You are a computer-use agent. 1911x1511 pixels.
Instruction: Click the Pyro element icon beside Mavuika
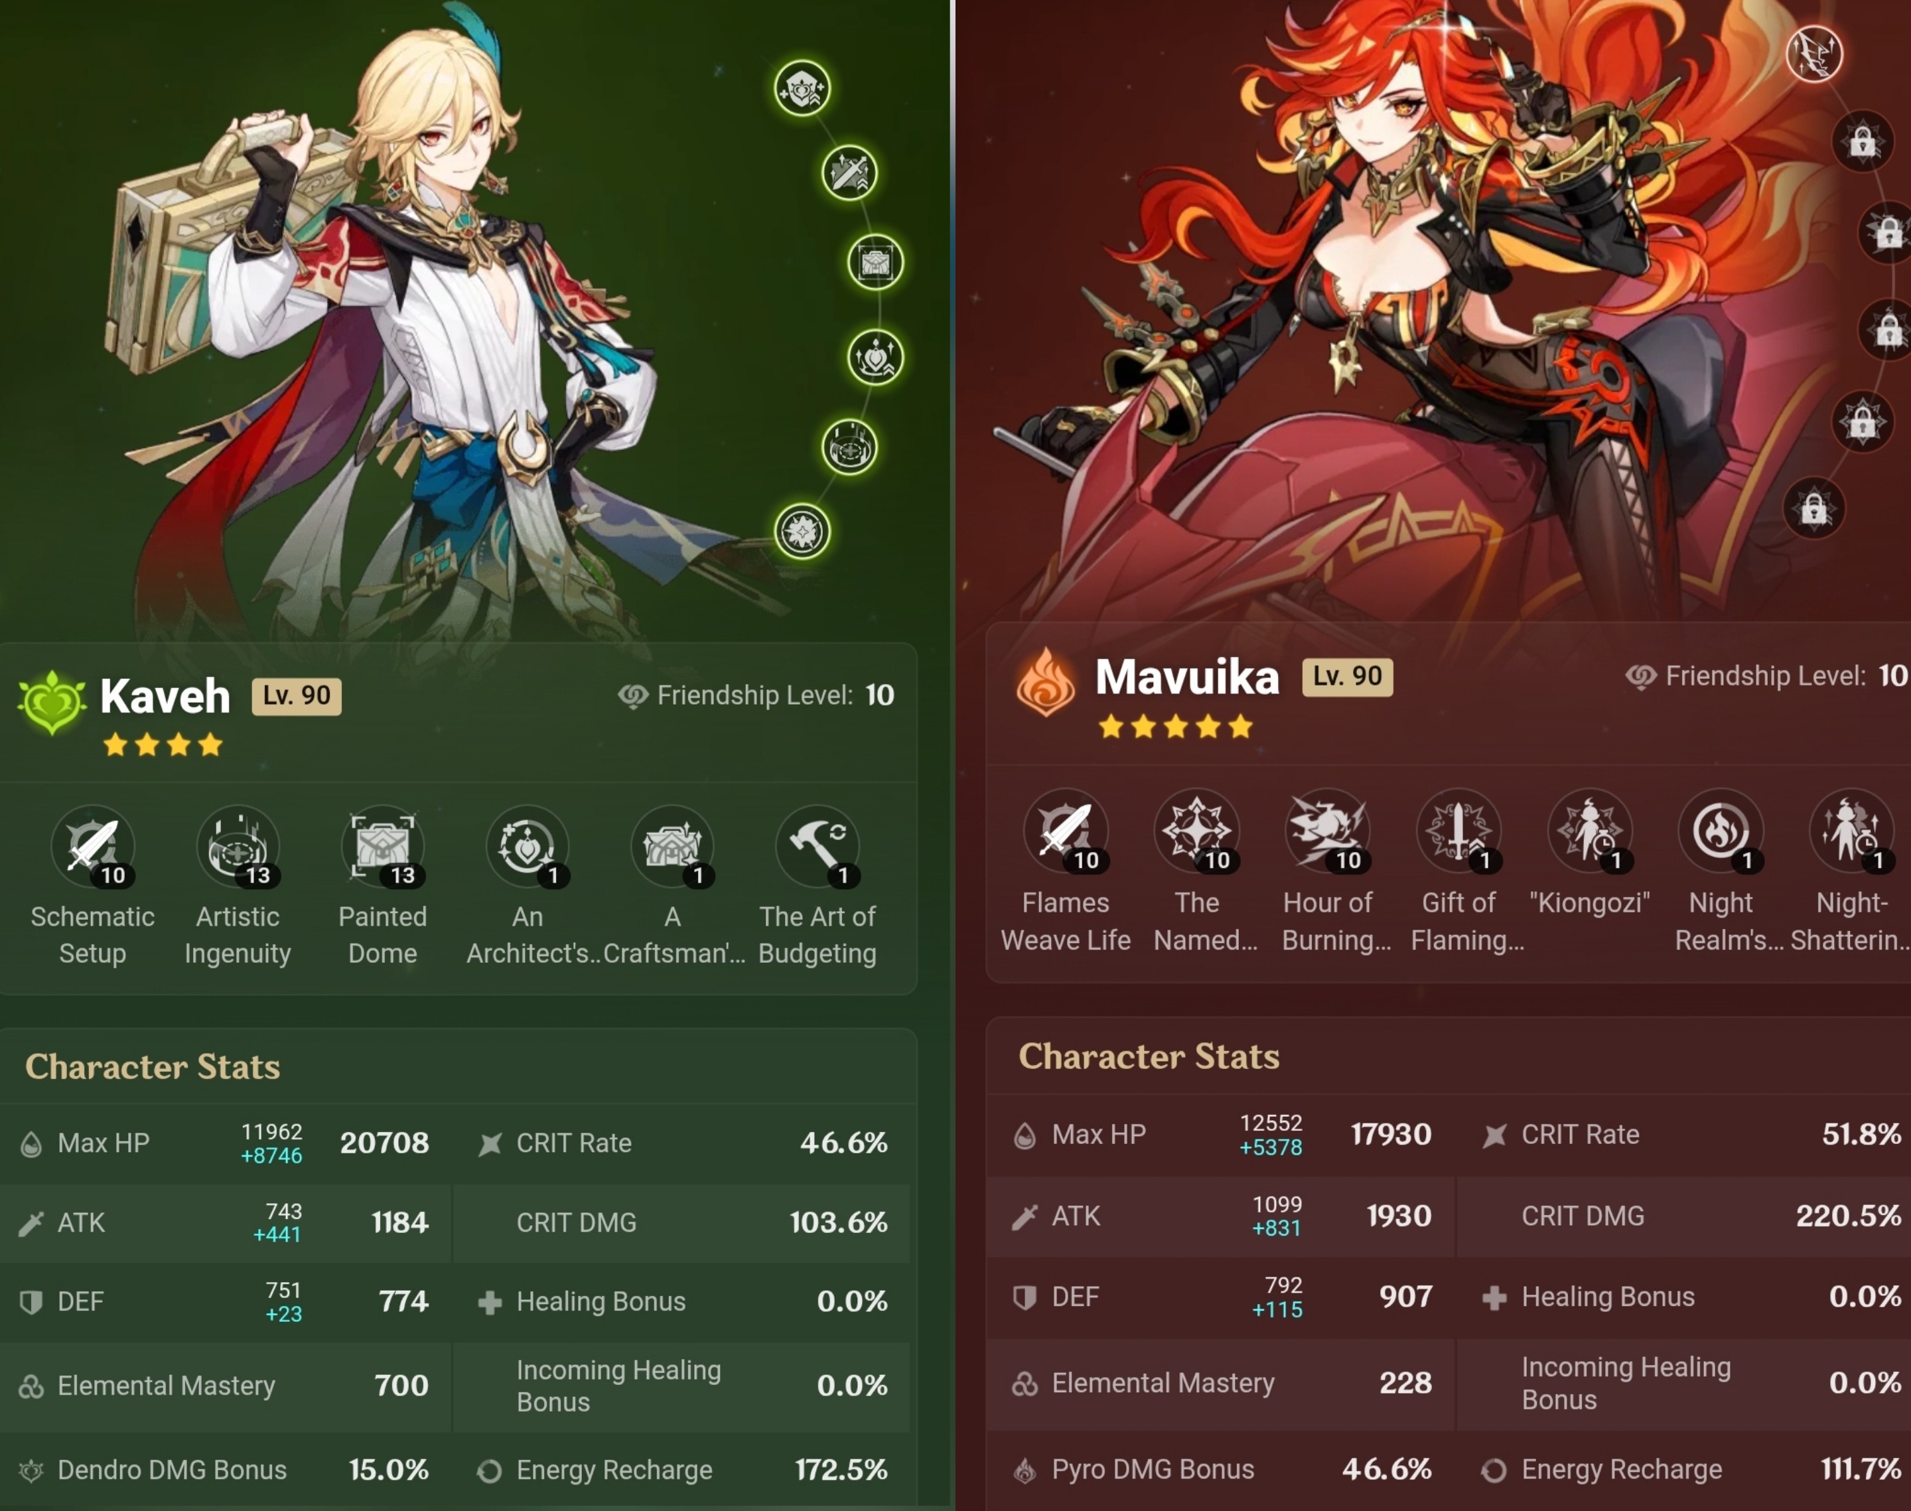click(x=1046, y=682)
